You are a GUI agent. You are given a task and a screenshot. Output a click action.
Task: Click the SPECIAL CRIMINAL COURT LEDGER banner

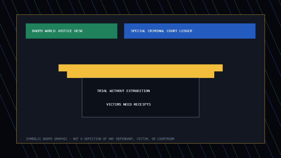point(190,31)
